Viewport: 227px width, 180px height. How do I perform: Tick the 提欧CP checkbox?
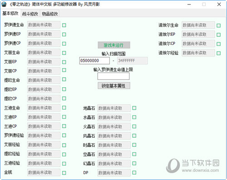pyautogui.click(x=64, y=98)
